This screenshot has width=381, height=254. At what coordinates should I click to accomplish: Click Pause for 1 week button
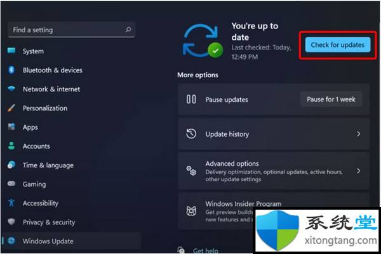(x=331, y=99)
